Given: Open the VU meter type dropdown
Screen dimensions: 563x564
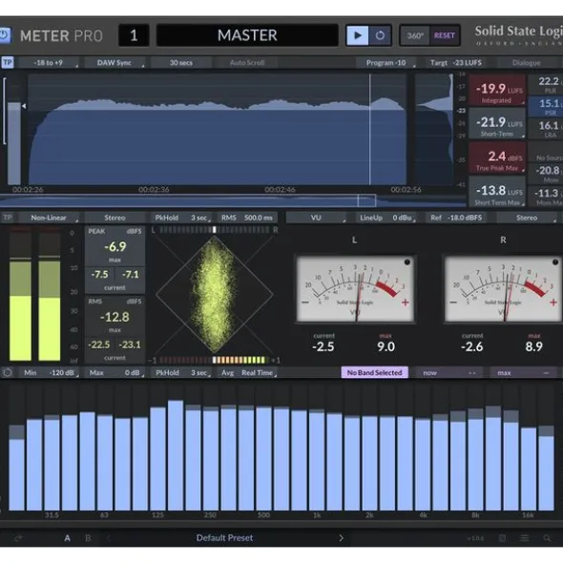Looking at the screenshot, I should [316, 218].
